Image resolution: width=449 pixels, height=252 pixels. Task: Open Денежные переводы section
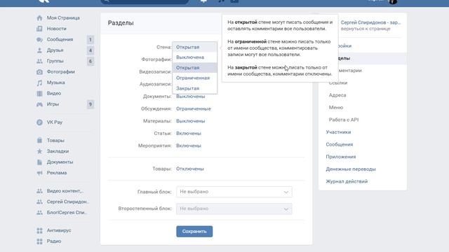point(351,169)
